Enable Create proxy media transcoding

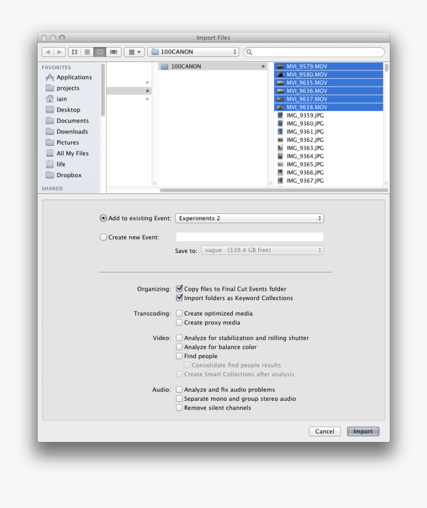(179, 322)
